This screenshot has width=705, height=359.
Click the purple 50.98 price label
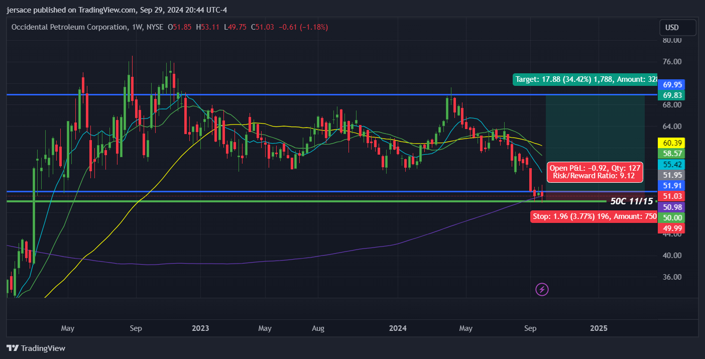coord(672,207)
